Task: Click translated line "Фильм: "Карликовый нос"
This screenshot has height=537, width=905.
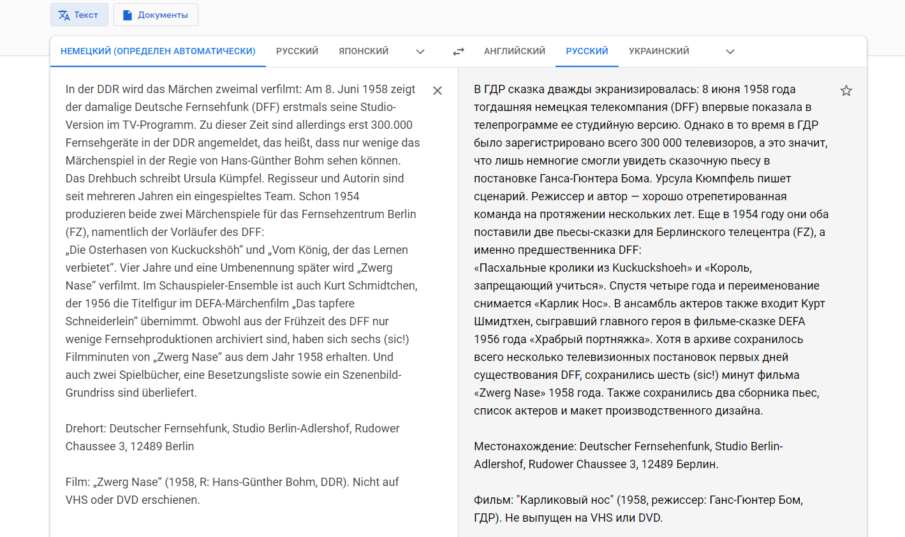Action: (x=638, y=500)
